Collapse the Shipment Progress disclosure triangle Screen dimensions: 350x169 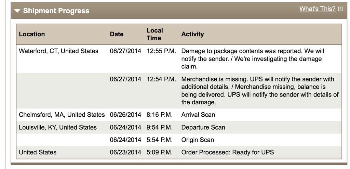[17, 11]
